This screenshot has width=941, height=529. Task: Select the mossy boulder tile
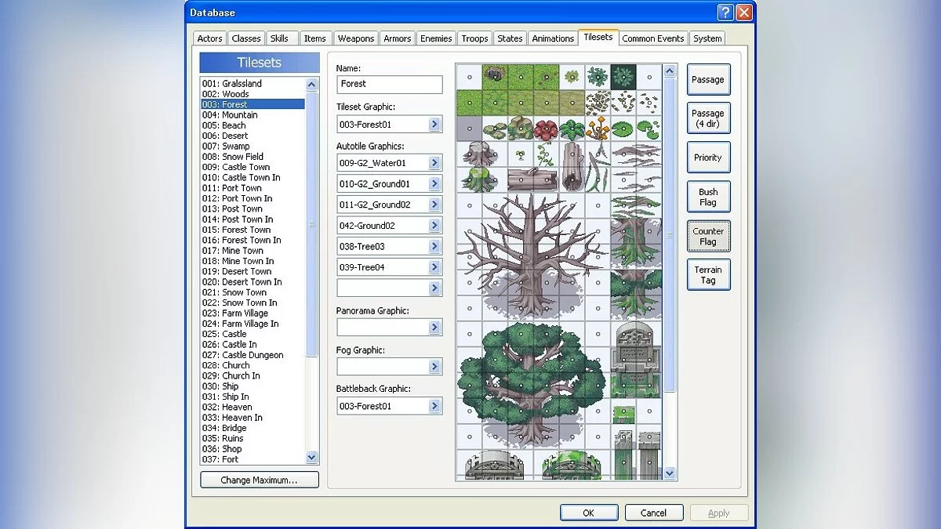pyautogui.click(x=521, y=128)
